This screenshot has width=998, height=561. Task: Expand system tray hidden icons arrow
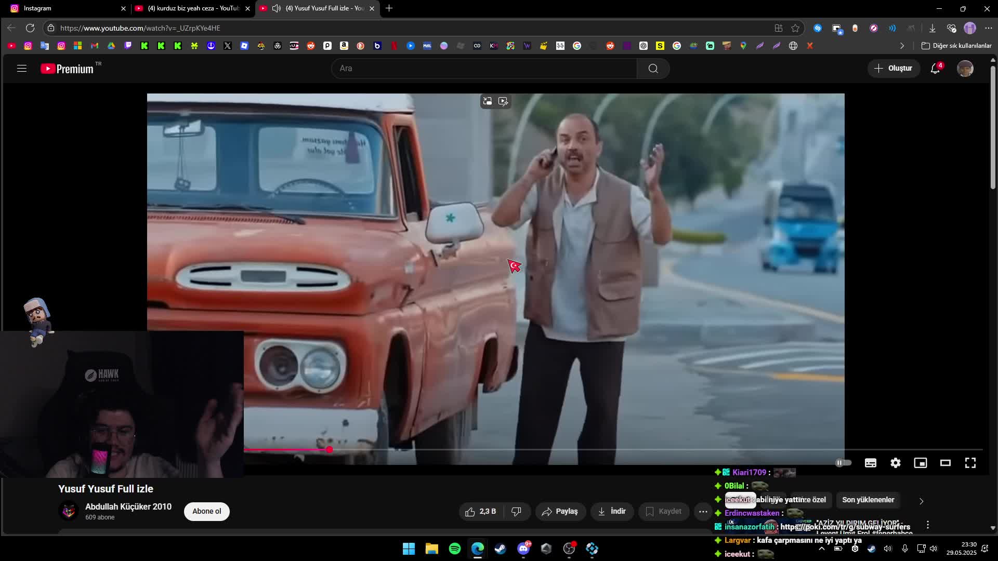point(821,549)
